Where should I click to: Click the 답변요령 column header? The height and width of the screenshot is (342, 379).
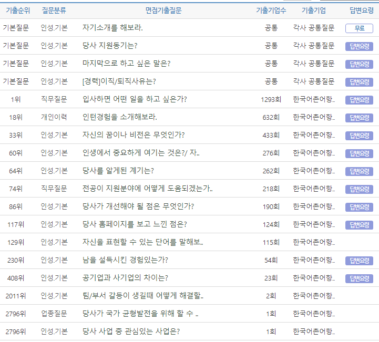(x=362, y=11)
